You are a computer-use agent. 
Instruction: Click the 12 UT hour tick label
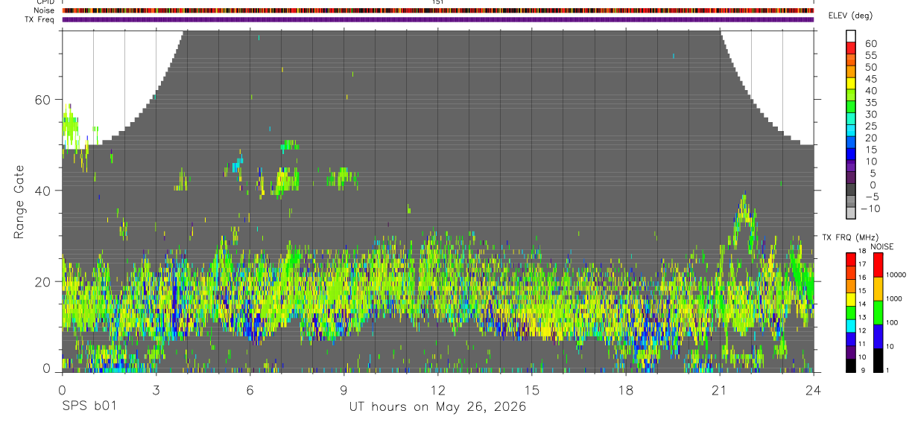pos(437,389)
